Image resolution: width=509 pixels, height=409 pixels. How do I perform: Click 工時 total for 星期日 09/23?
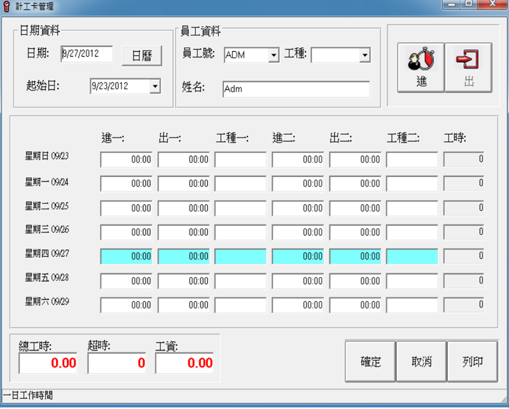(464, 159)
